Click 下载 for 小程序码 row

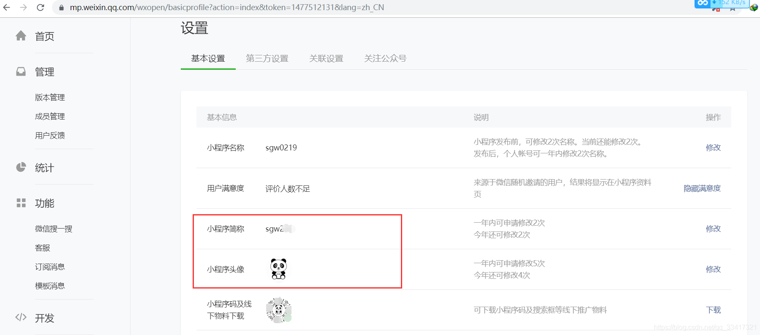coord(714,310)
